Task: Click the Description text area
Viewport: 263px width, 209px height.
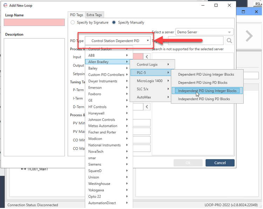Action: (34, 97)
